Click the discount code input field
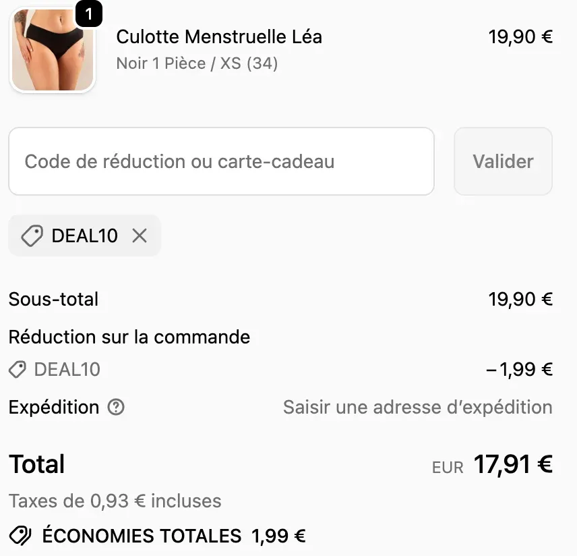 [x=221, y=161]
